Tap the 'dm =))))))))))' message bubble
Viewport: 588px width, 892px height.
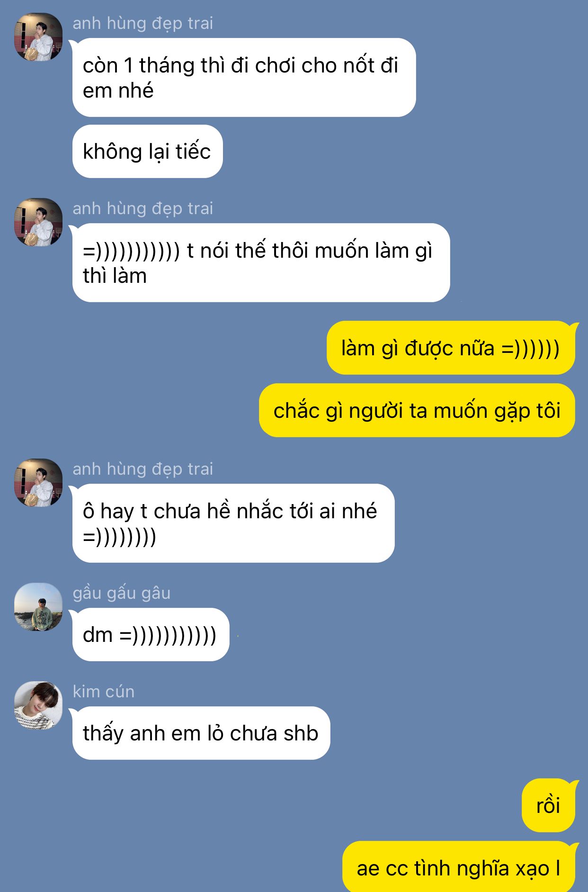coord(151,635)
